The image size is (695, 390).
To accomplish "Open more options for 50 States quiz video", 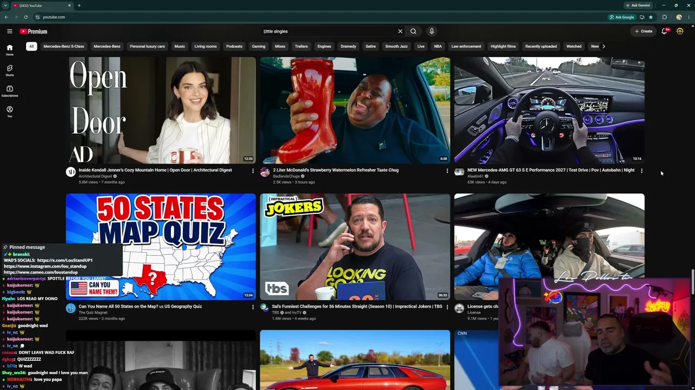I will (x=252, y=307).
